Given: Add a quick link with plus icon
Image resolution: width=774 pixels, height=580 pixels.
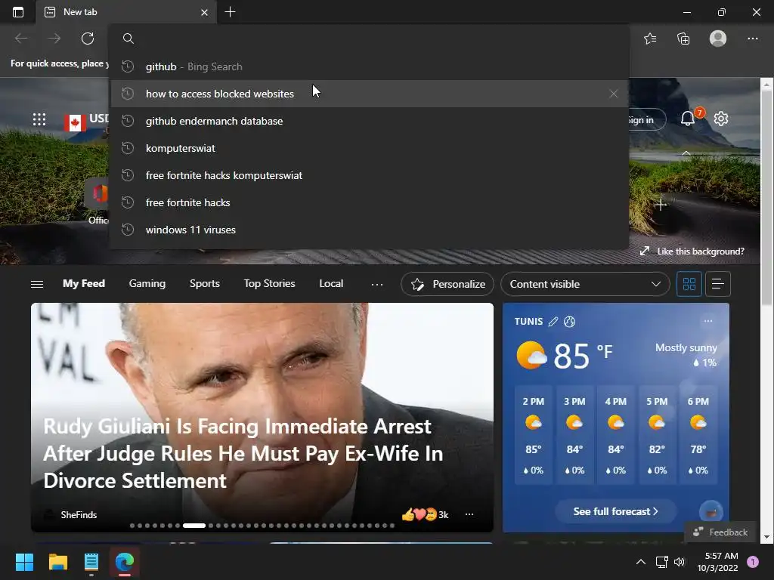Looking at the screenshot, I should coord(661,204).
